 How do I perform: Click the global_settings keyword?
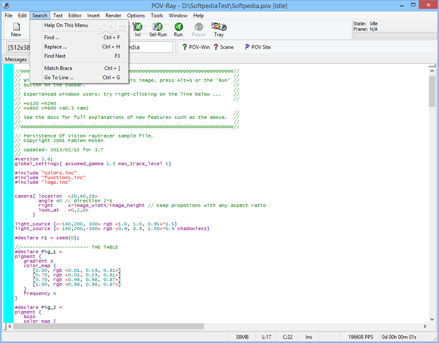[37, 163]
